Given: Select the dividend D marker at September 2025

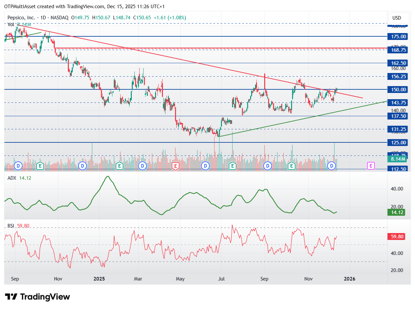Looking at the screenshot, I should 268,166.
